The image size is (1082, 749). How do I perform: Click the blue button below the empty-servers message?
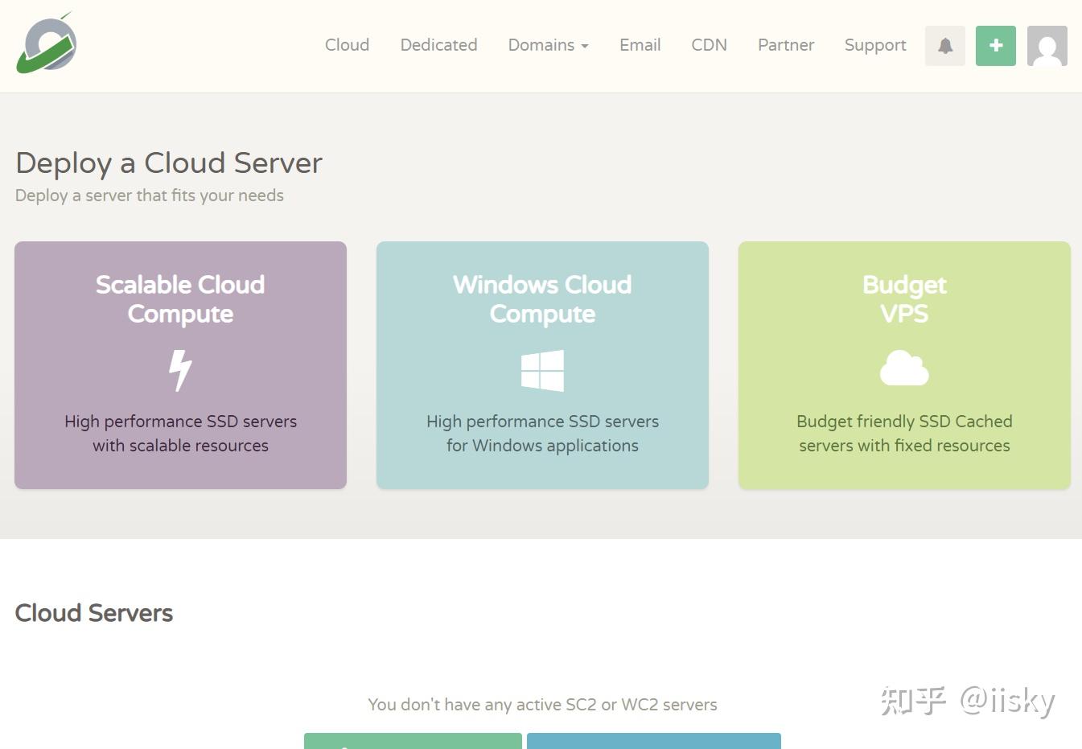click(x=653, y=741)
